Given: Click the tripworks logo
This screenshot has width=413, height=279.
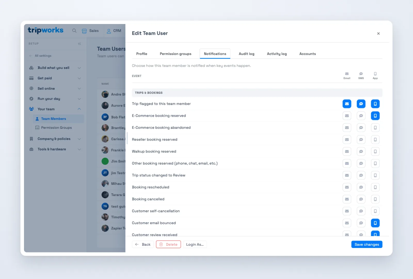Looking at the screenshot, I should click(x=45, y=30).
